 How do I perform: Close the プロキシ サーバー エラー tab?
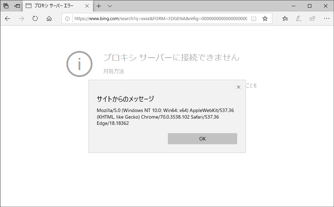[x=87, y=6]
